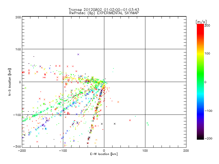Click the red cross near E-W 63 km
Screen dimensions: 219x164
(x=130, y=120)
